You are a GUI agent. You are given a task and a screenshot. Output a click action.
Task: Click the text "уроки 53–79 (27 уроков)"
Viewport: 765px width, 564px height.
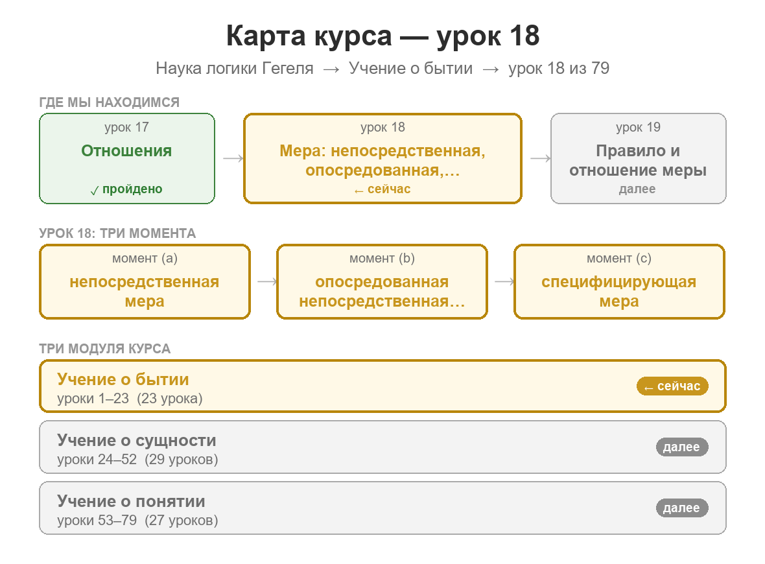pos(137,521)
